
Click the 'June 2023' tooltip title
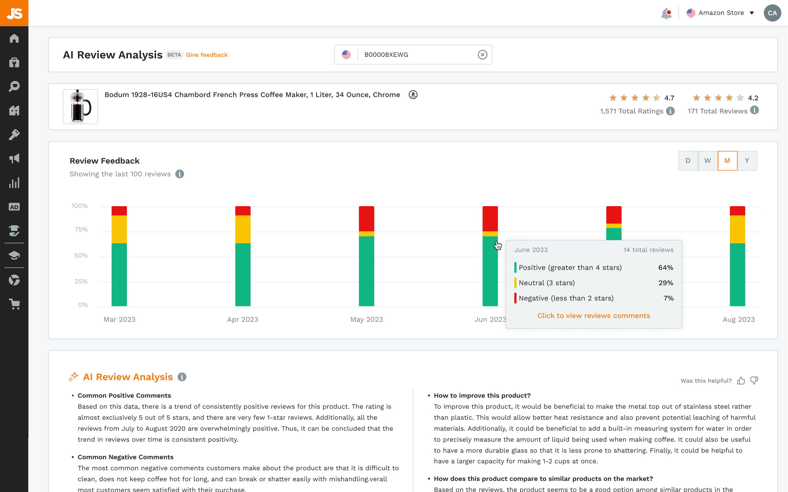tap(531, 250)
